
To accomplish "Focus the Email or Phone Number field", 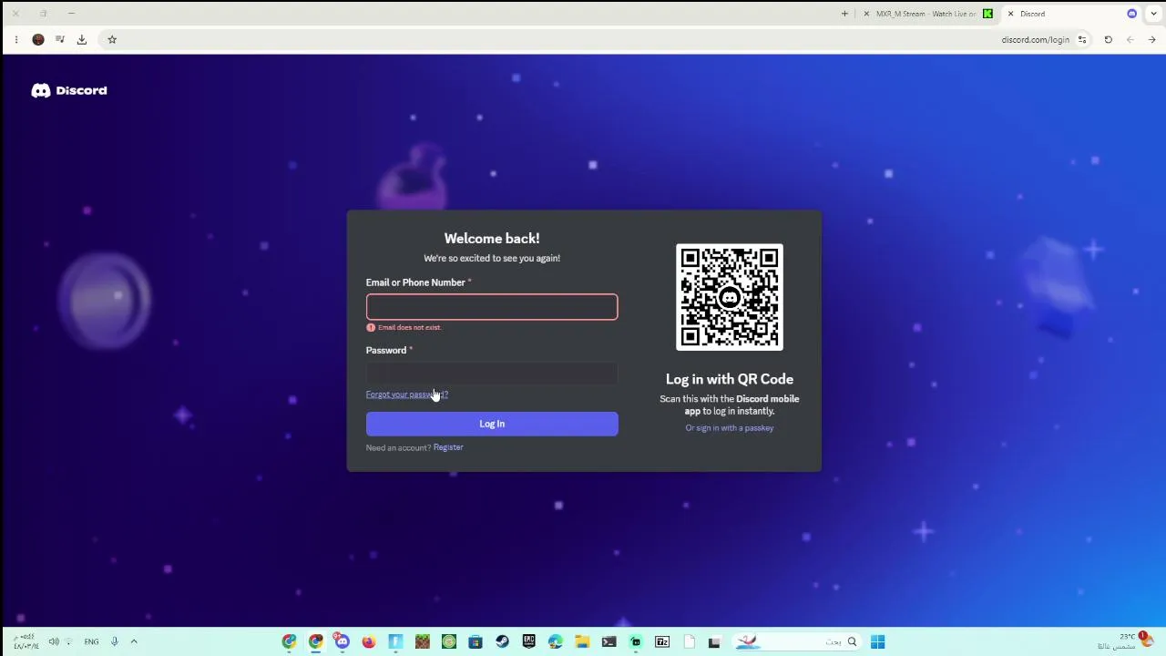I will tap(492, 307).
